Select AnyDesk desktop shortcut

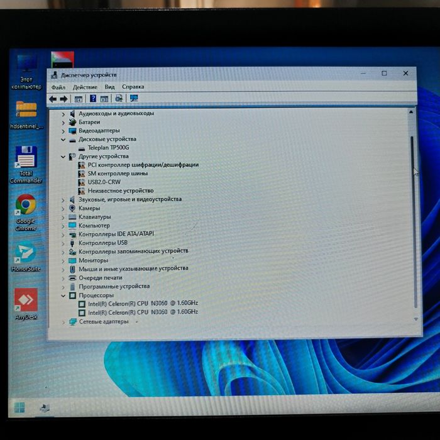click(26, 304)
